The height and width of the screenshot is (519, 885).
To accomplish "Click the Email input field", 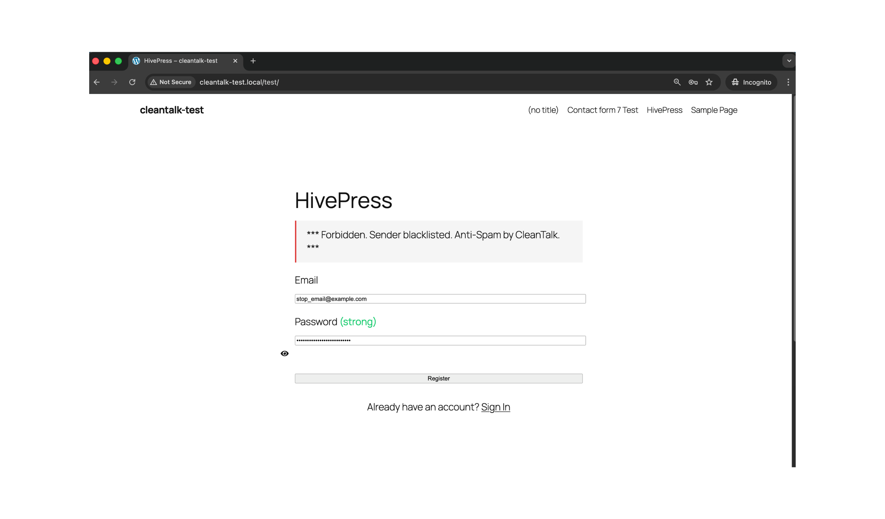I will 440,299.
